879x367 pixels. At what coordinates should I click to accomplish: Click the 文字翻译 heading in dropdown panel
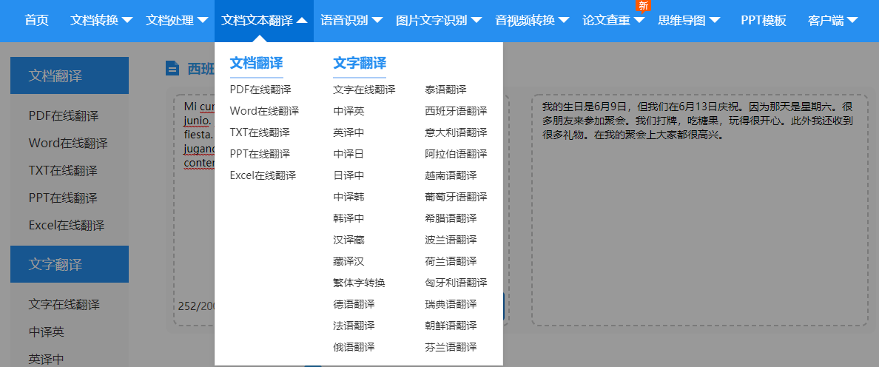360,63
